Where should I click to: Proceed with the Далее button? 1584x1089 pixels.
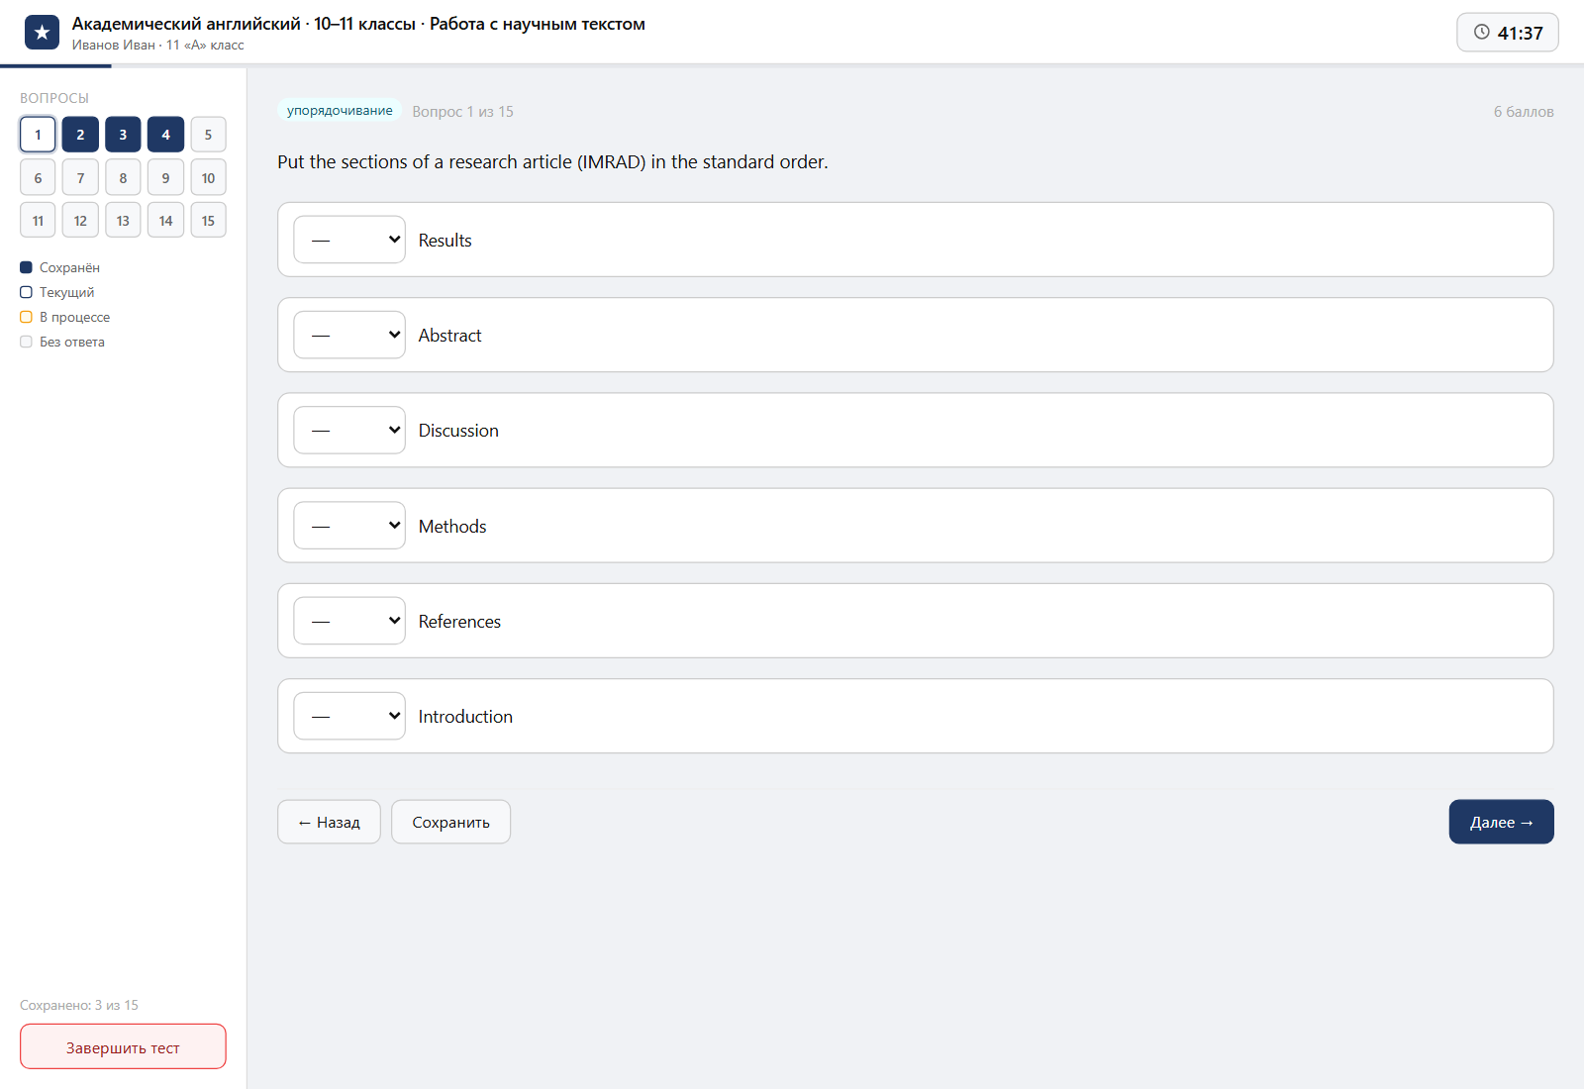pyautogui.click(x=1501, y=822)
